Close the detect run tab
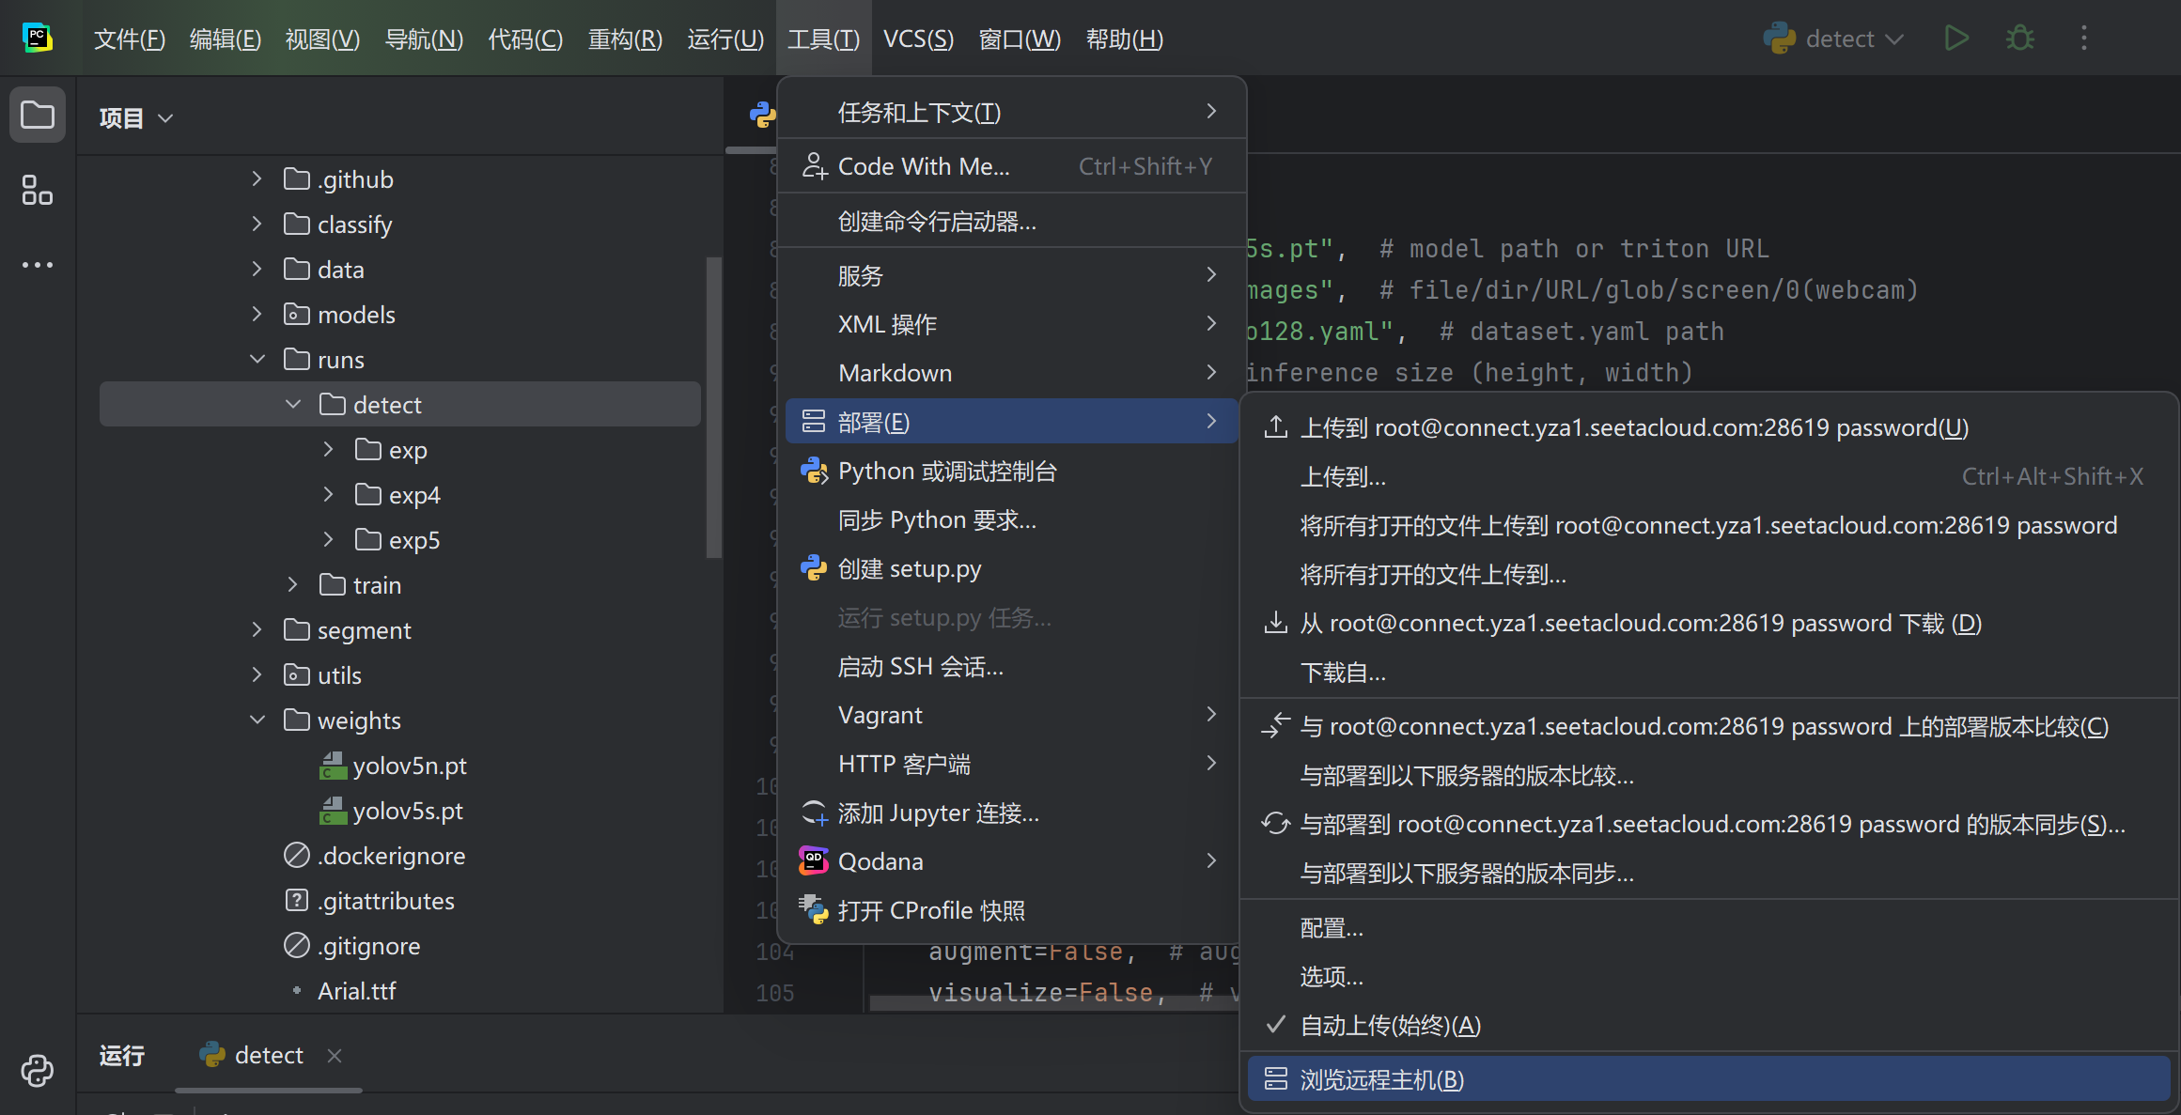 point(334,1056)
